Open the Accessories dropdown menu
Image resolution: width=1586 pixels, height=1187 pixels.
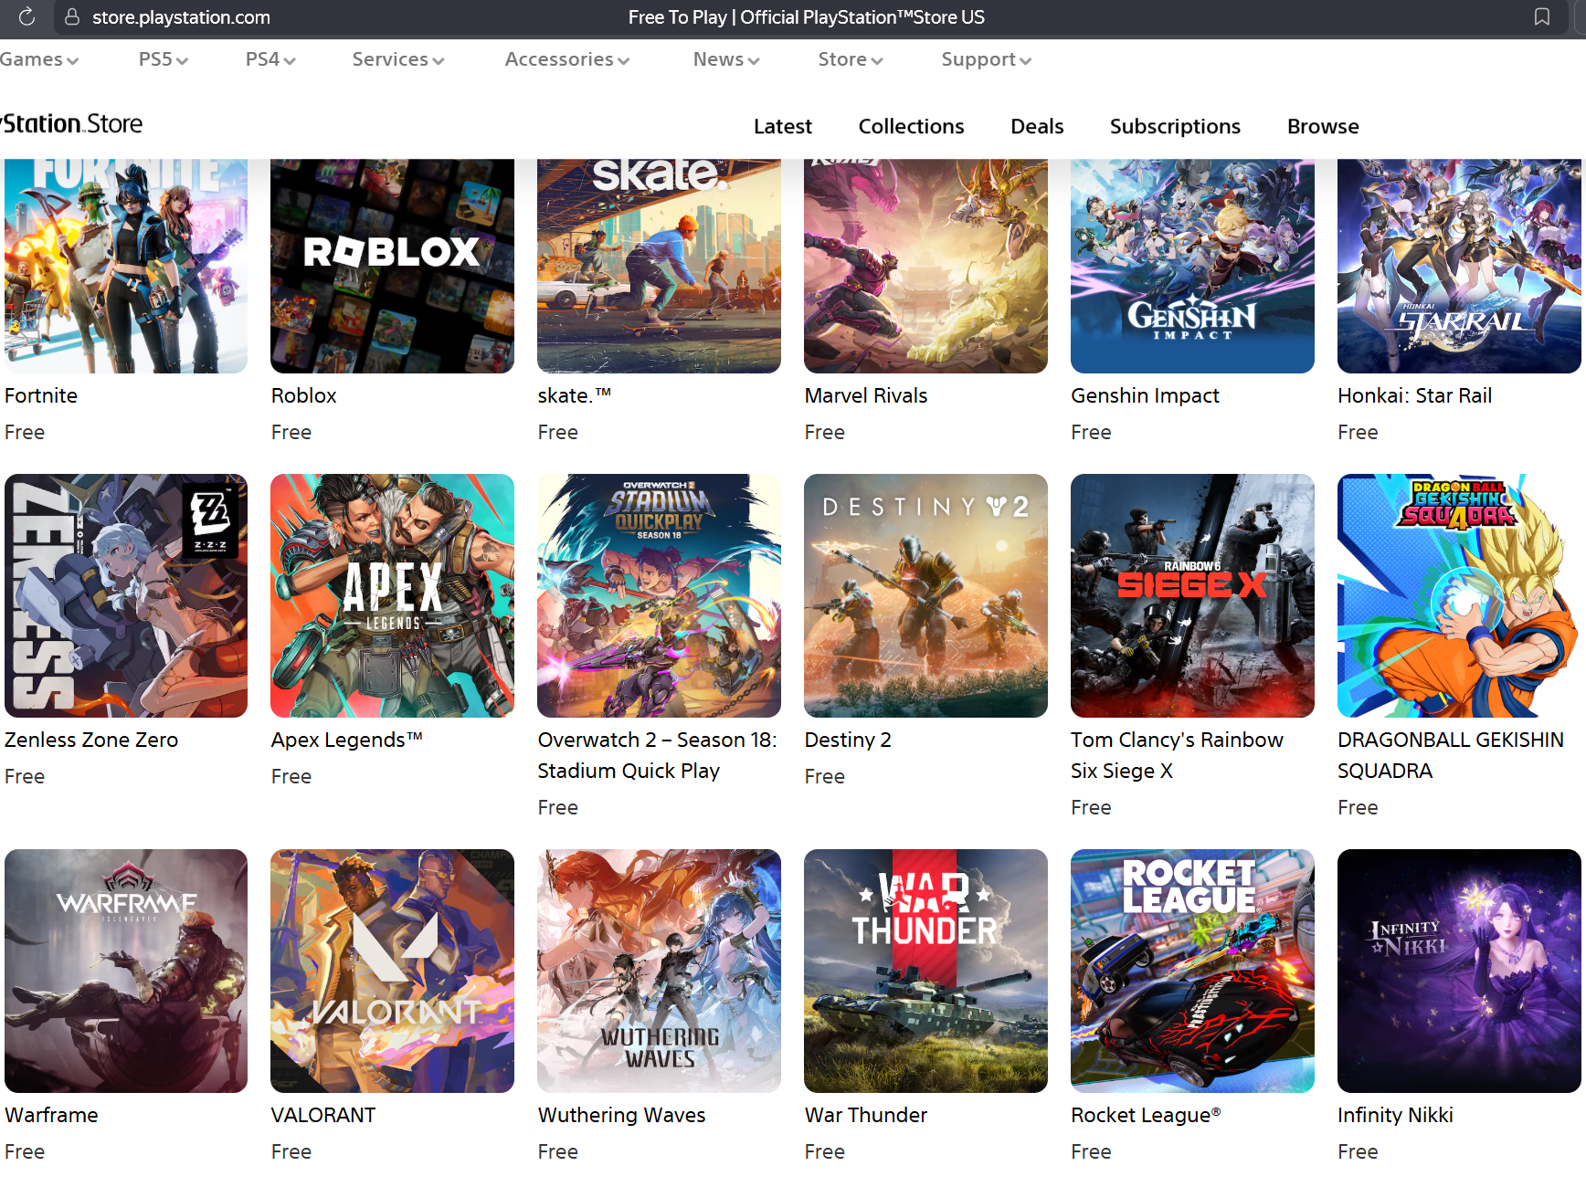coord(567,59)
